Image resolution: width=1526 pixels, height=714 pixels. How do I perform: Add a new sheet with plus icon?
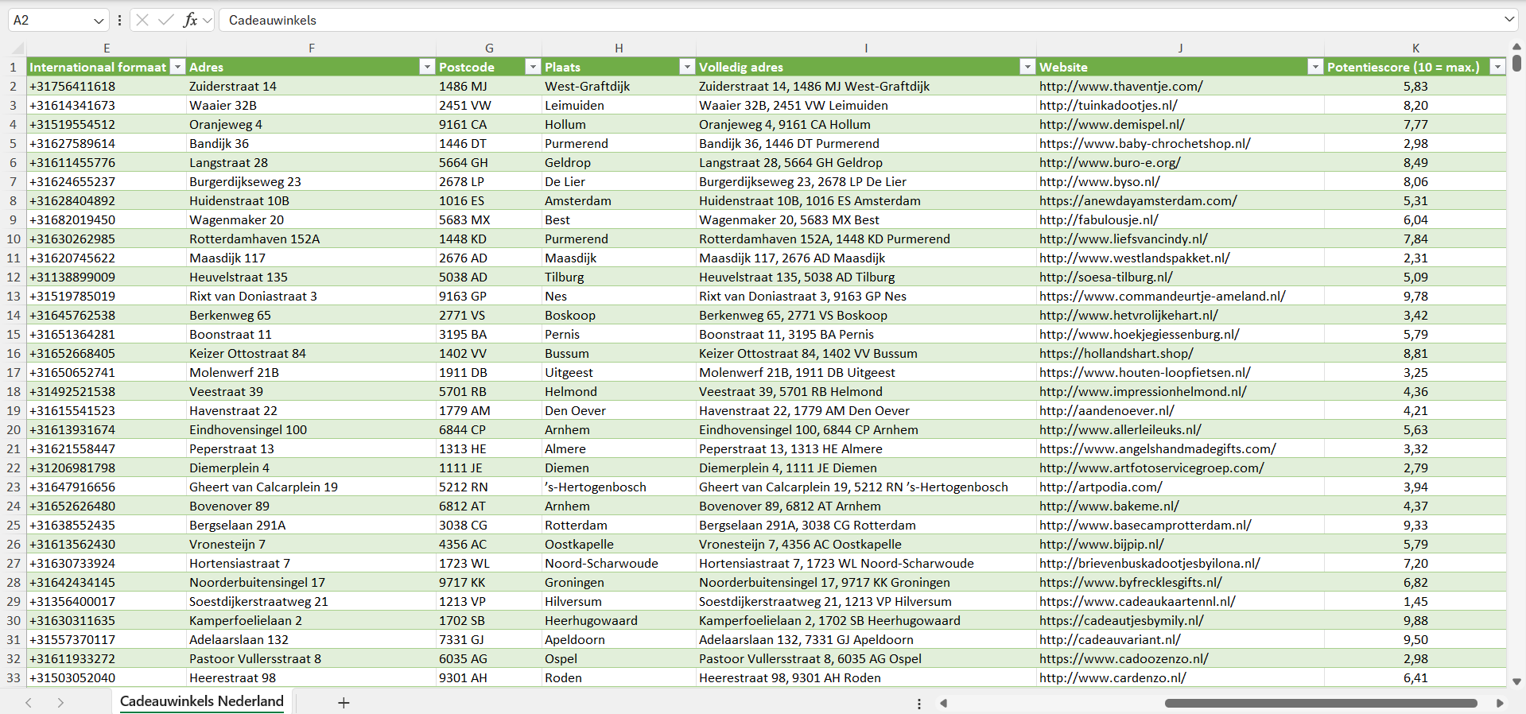tap(344, 703)
